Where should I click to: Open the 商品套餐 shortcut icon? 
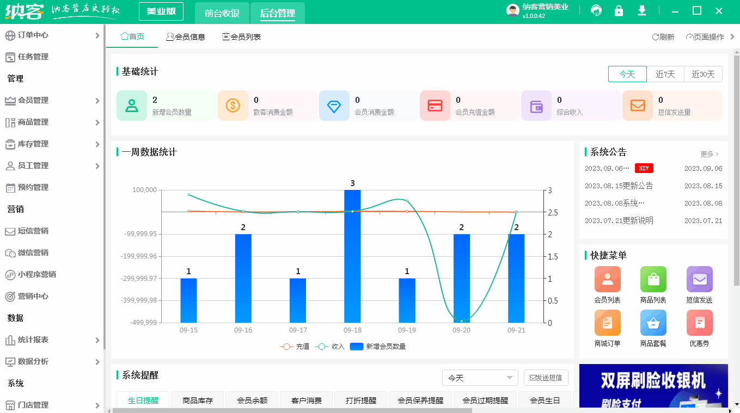[x=653, y=323]
